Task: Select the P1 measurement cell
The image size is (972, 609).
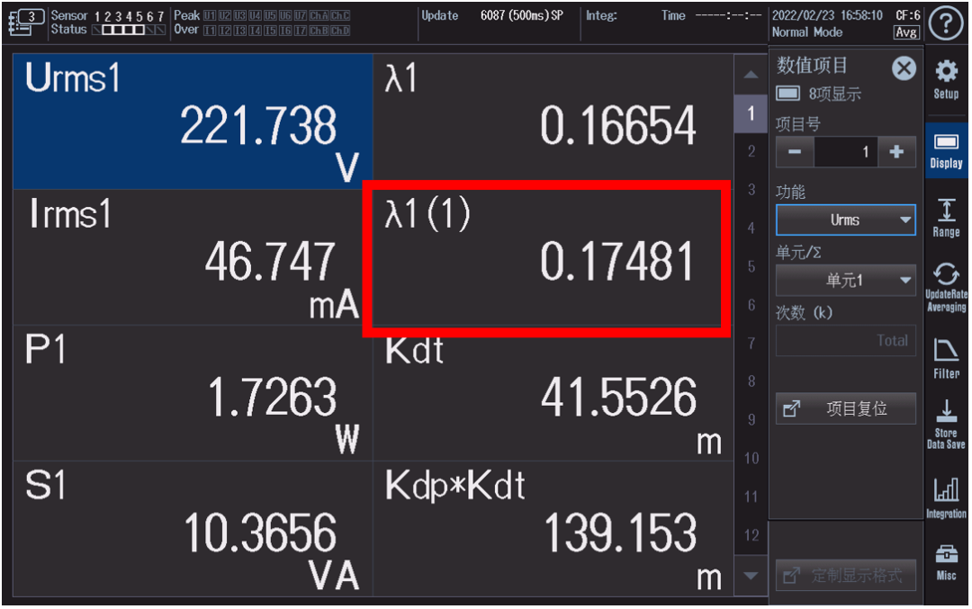Action: point(193,393)
